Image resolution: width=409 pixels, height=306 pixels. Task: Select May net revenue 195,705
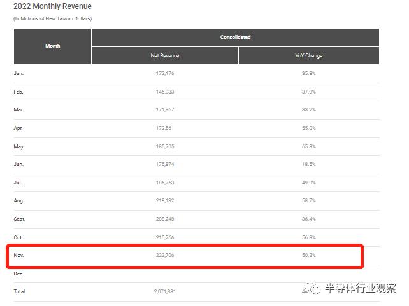click(164, 146)
